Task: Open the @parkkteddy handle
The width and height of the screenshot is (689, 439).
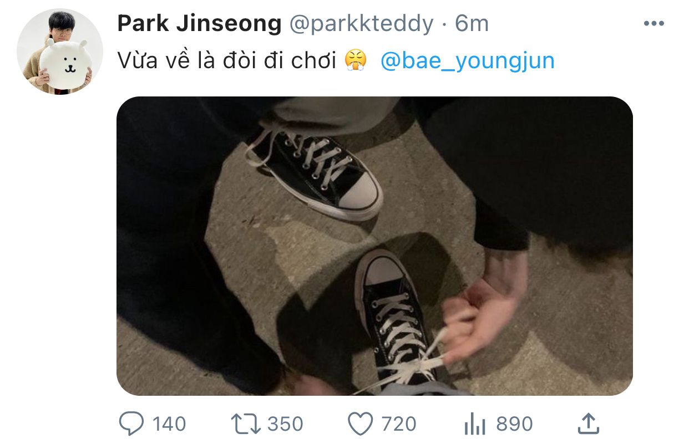Action: [x=361, y=23]
